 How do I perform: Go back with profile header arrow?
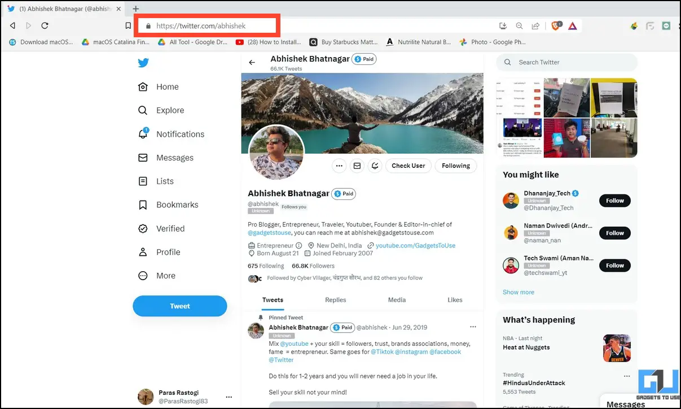[x=252, y=63]
